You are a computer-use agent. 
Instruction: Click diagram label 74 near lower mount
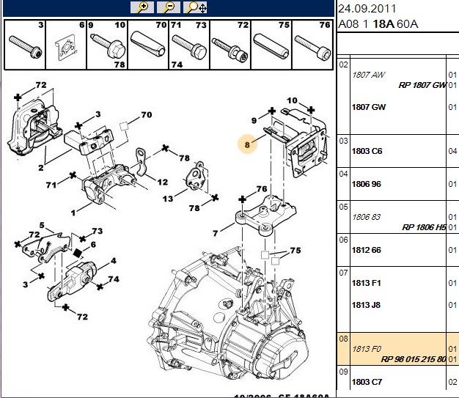(114, 279)
